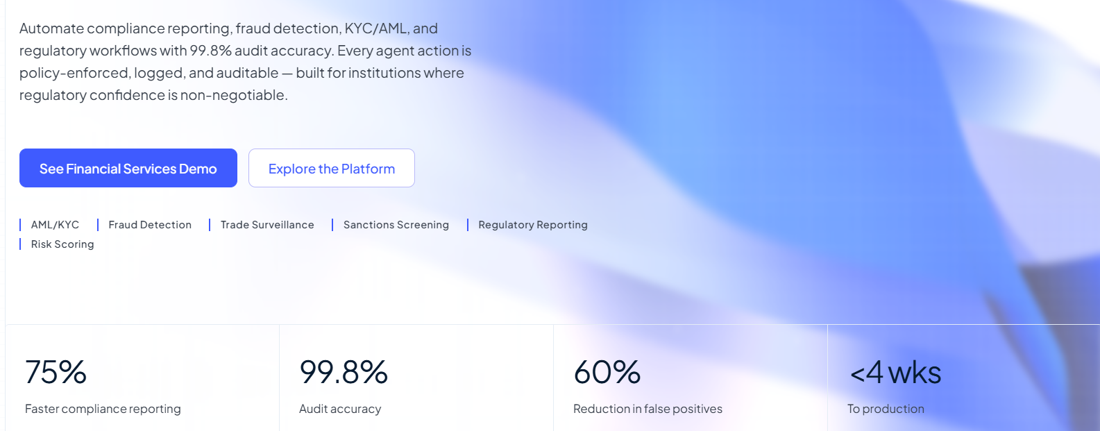Select the Audit accuracy label

(x=340, y=409)
